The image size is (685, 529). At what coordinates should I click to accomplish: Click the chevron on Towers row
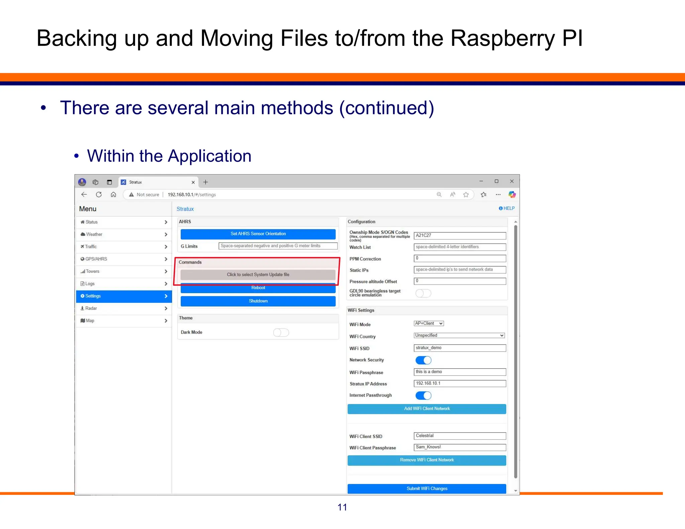pyautogui.click(x=166, y=272)
